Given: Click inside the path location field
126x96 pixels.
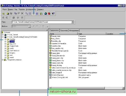Looking at the screenshot, I should [x=42, y=22].
